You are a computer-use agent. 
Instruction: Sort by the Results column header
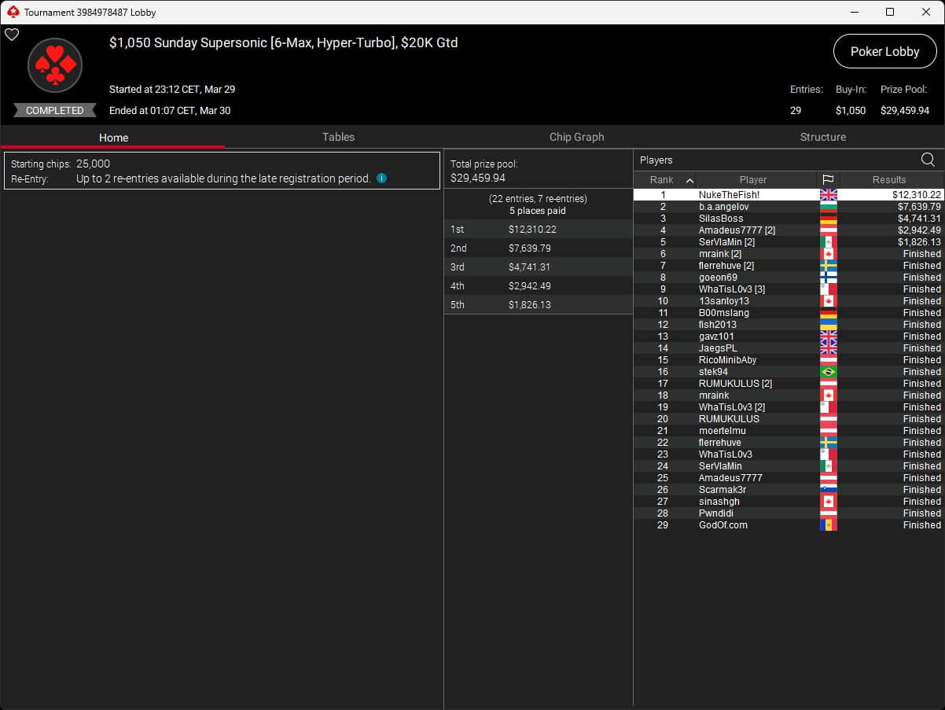889,180
